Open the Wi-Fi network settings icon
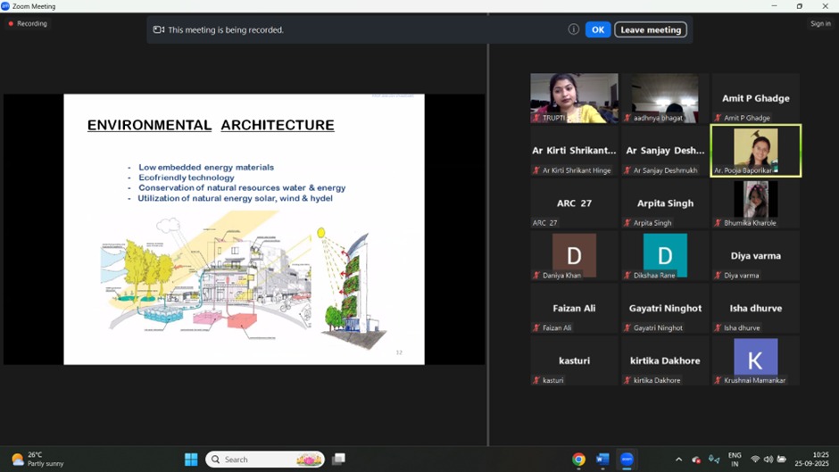The image size is (839, 472). pyautogui.click(x=755, y=460)
